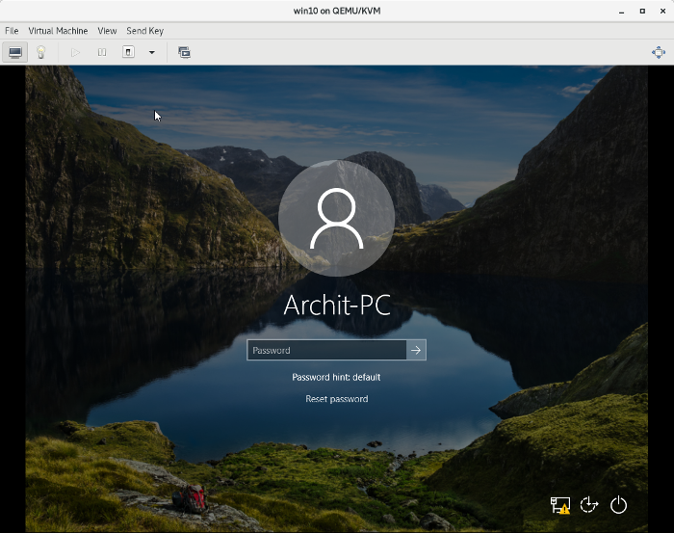Submit password with the arrow button
Viewport: 674px width, 533px height.
point(416,350)
